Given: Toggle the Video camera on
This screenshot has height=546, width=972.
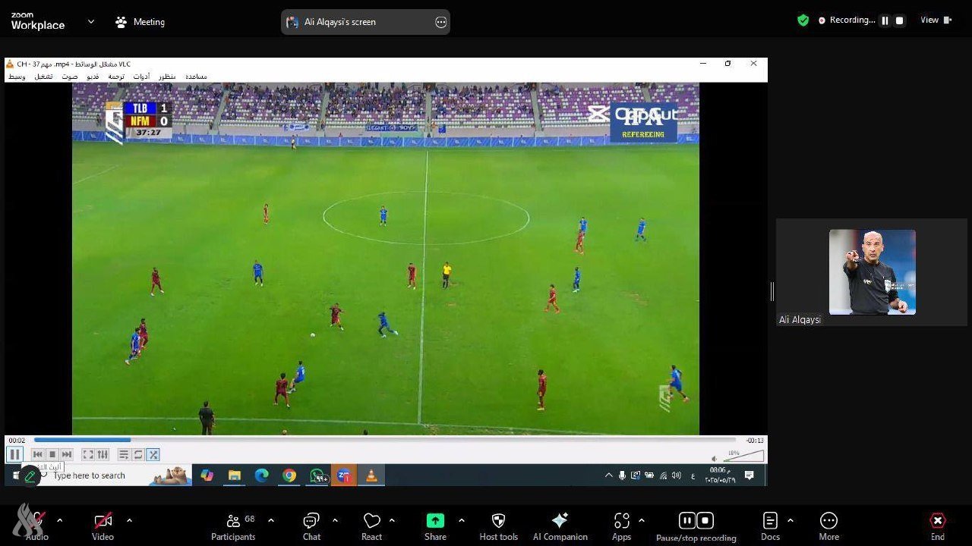Looking at the screenshot, I should (x=103, y=526).
